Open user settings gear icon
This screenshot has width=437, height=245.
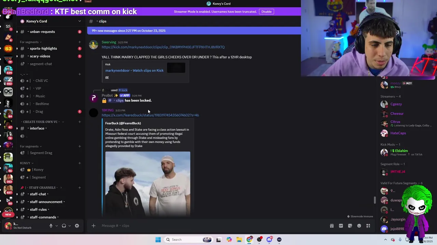tap(77, 226)
